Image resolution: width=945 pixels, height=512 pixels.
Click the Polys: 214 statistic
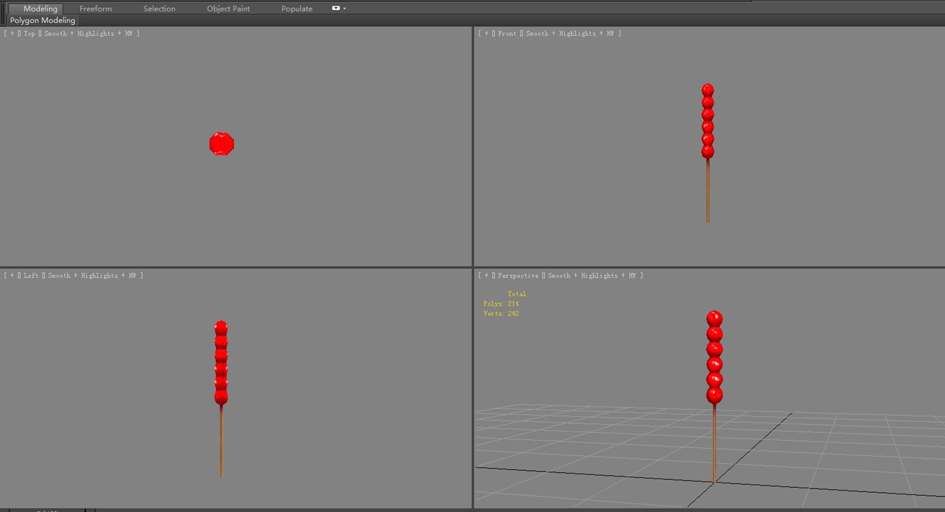501,304
